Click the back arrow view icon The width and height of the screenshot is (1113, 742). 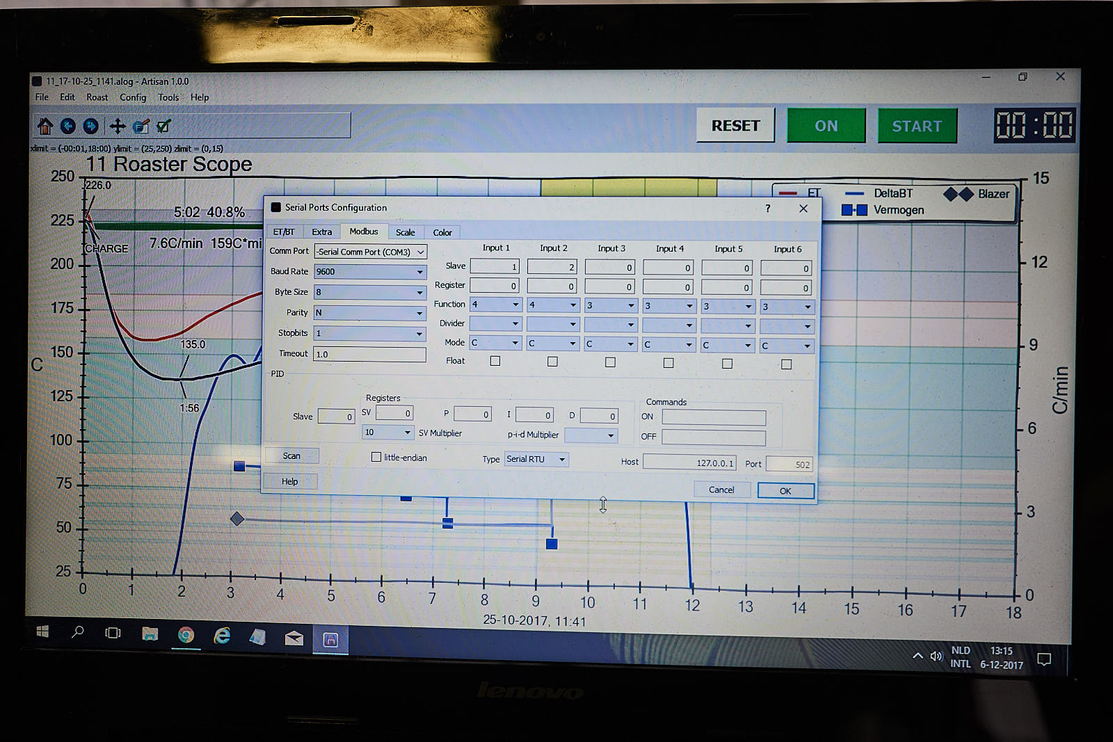pyautogui.click(x=68, y=126)
